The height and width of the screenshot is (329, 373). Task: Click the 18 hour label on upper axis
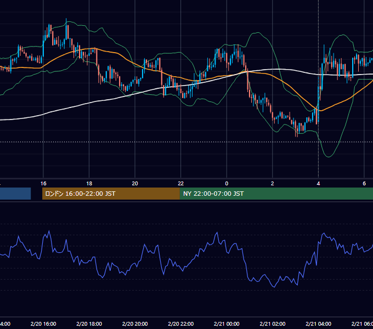click(x=89, y=184)
